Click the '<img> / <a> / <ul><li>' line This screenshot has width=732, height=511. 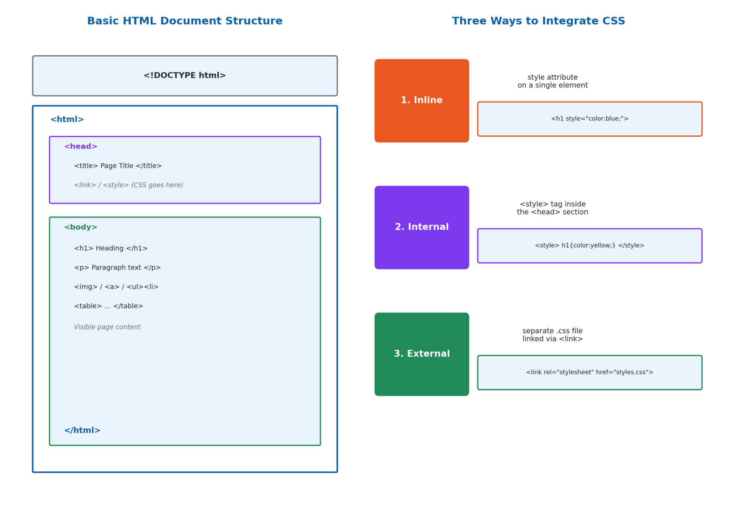click(x=116, y=287)
